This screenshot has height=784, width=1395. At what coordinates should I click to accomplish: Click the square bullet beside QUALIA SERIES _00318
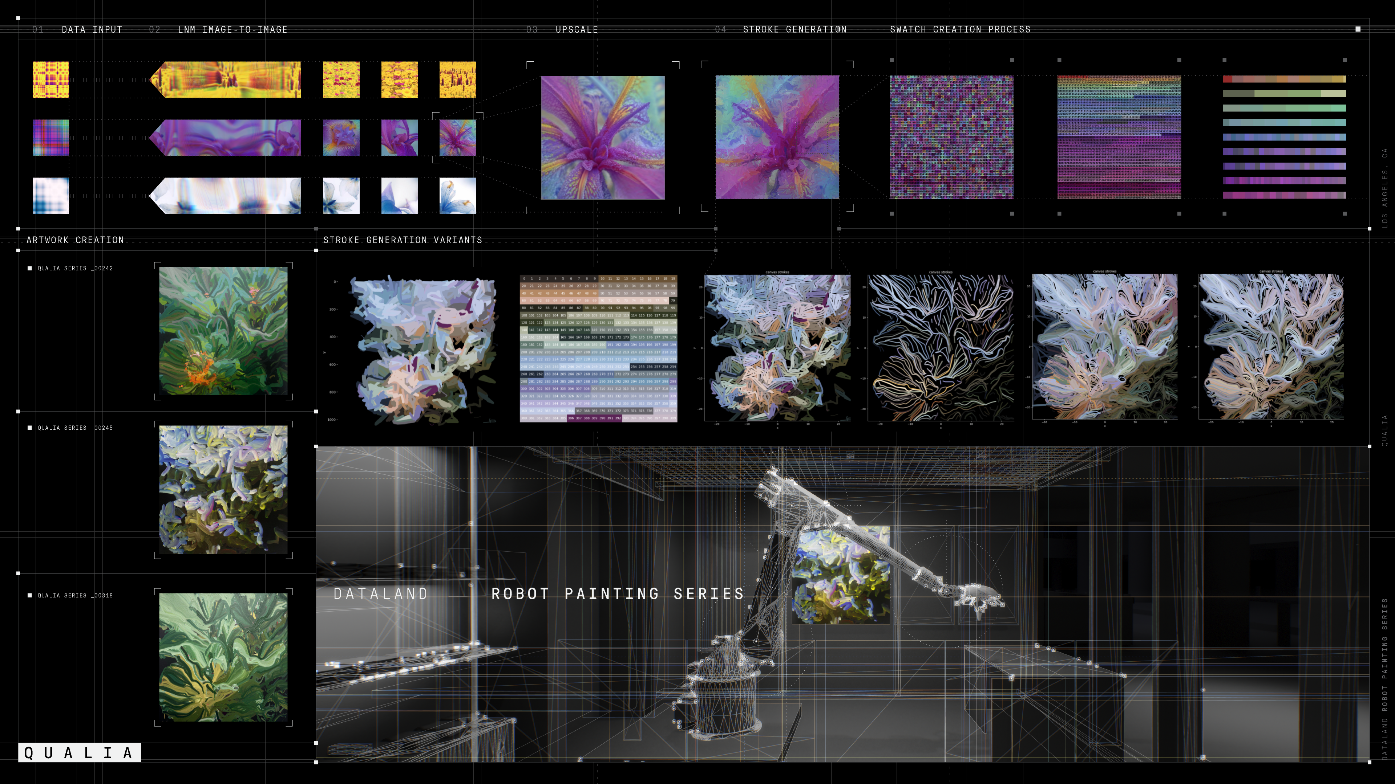[30, 596]
